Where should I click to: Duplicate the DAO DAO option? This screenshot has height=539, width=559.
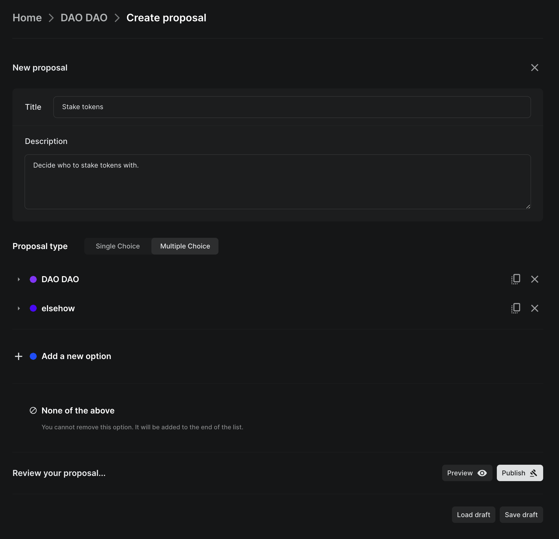(x=516, y=279)
